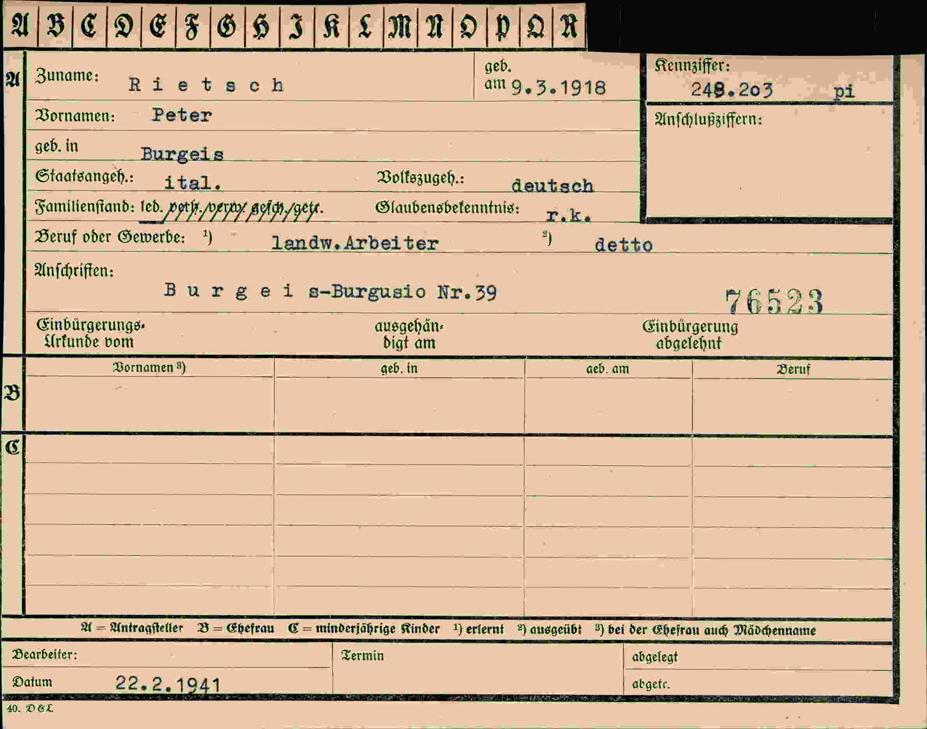The height and width of the screenshot is (729, 927).
Task: Select the alphabet index tab K
Action: [331, 26]
